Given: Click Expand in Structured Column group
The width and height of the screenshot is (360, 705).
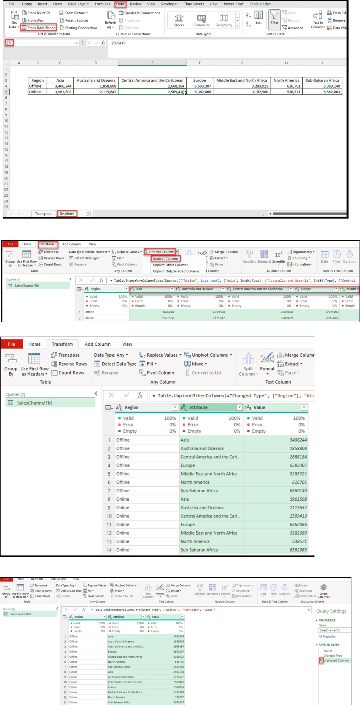Looking at the screenshot, I should coord(301,585).
